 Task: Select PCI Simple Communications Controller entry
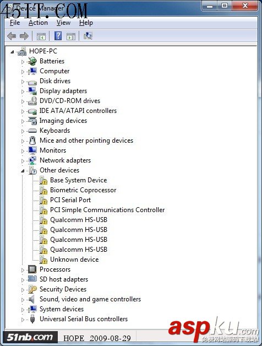coord(107,210)
